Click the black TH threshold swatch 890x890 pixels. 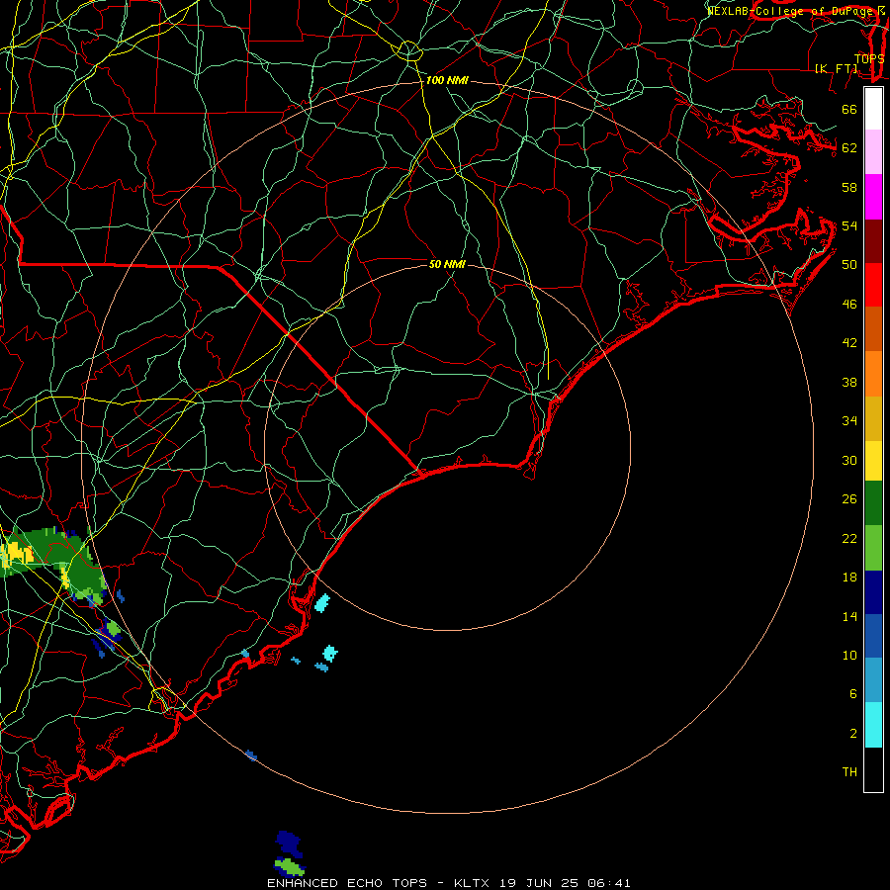point(873,769)
